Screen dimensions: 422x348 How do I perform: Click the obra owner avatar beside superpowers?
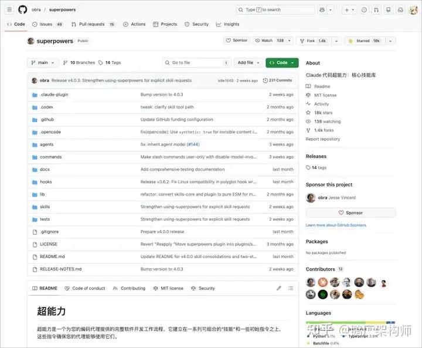pos(30,41)
